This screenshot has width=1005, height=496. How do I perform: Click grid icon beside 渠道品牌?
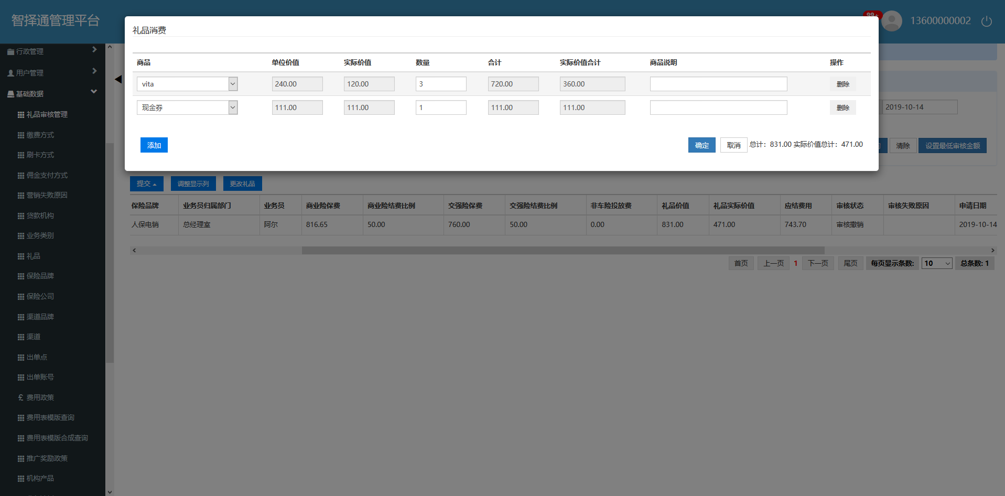pyautogui.click(x=21, y=317)
